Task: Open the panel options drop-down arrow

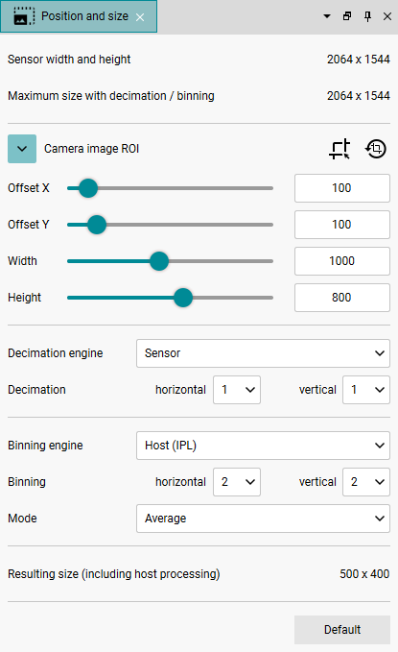Action: (327, 16)
